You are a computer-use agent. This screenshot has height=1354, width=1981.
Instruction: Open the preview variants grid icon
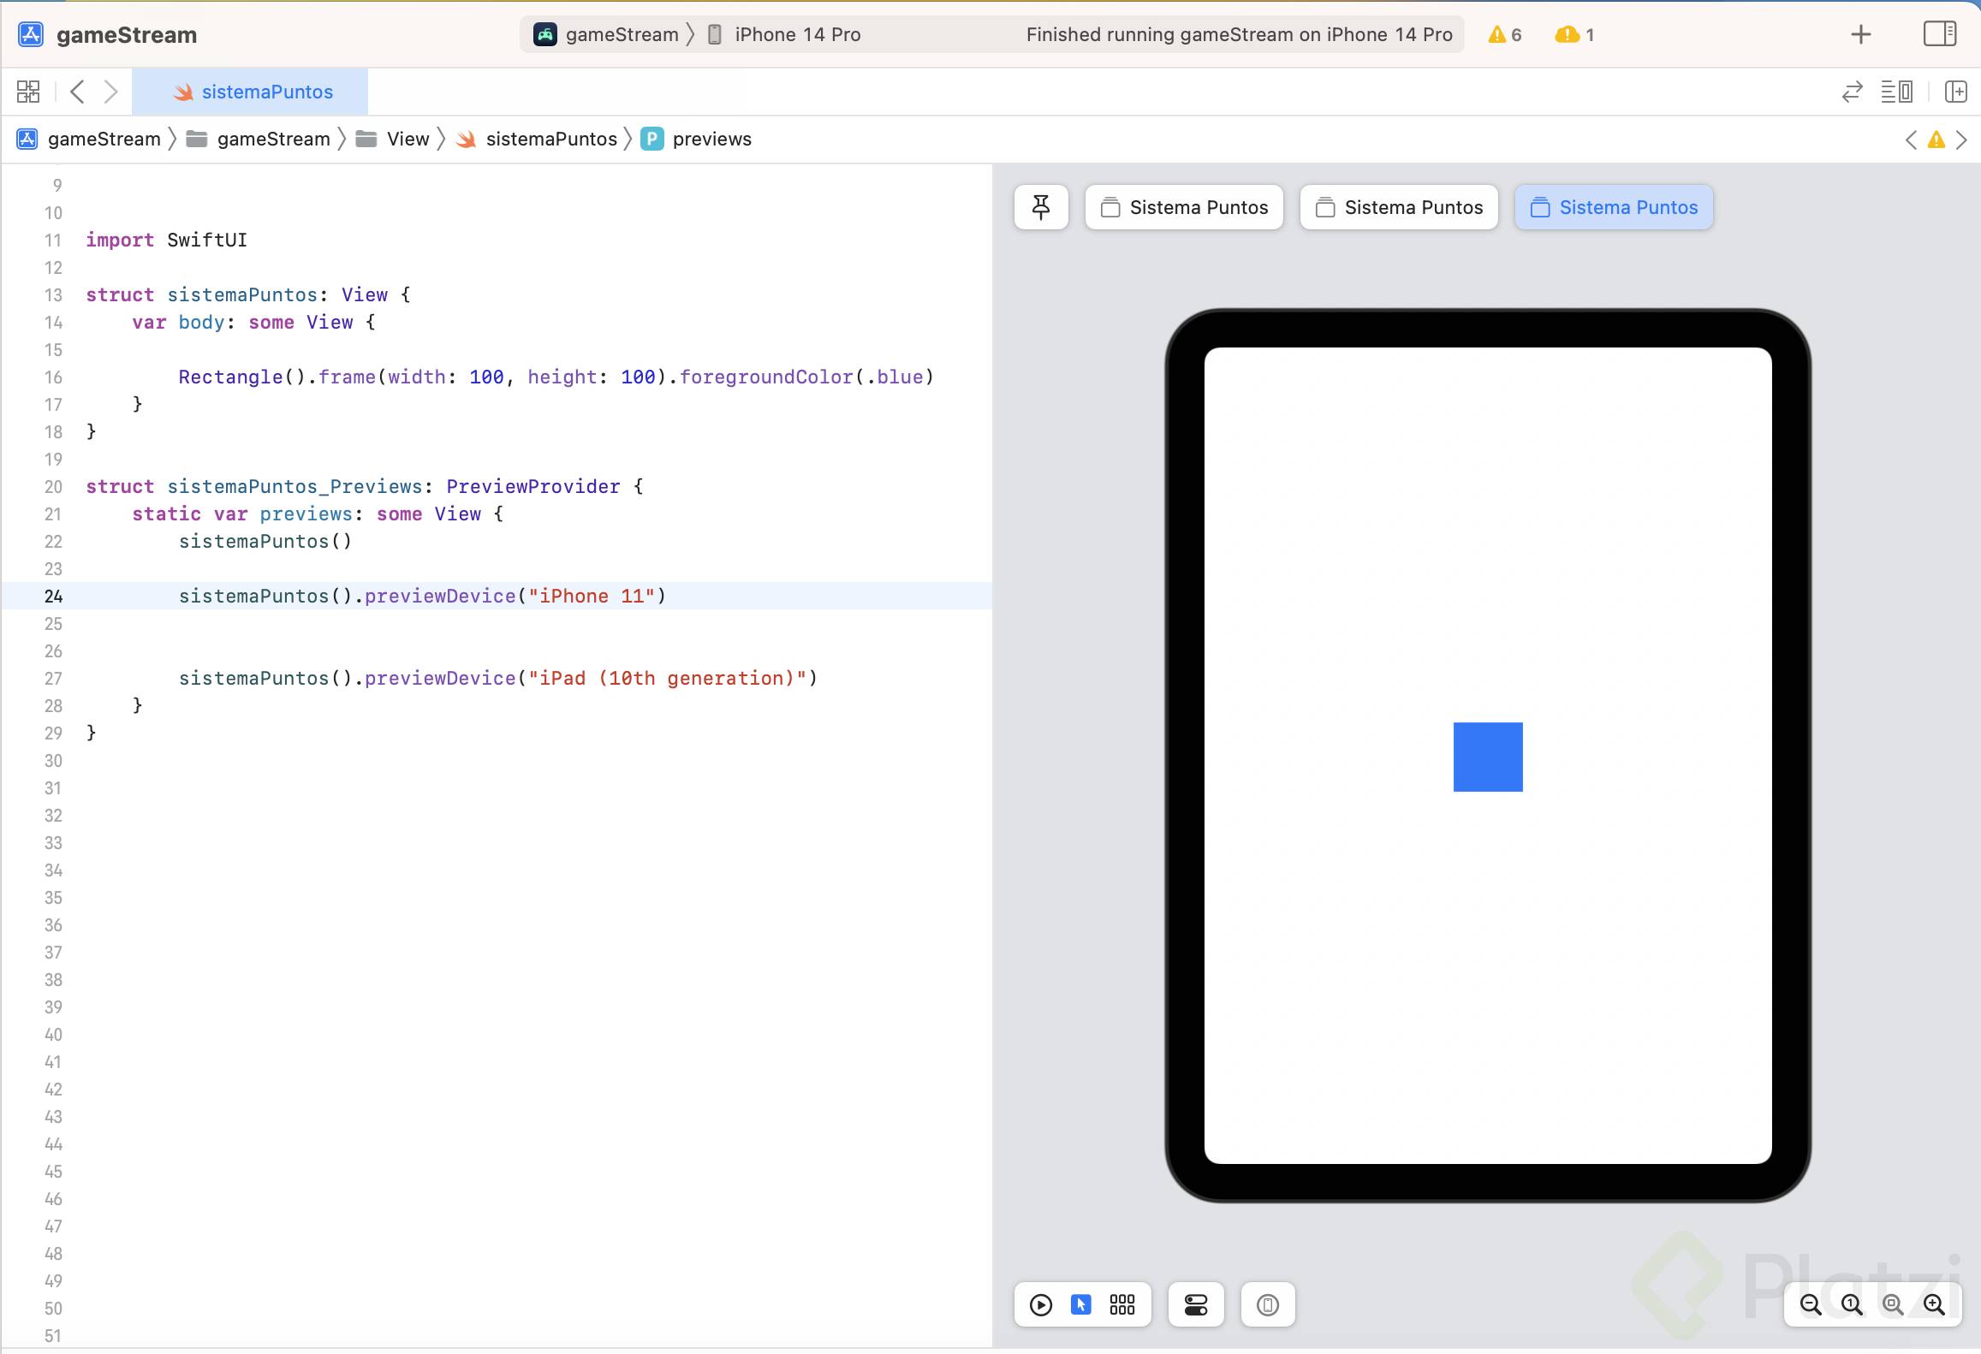1122,1304
